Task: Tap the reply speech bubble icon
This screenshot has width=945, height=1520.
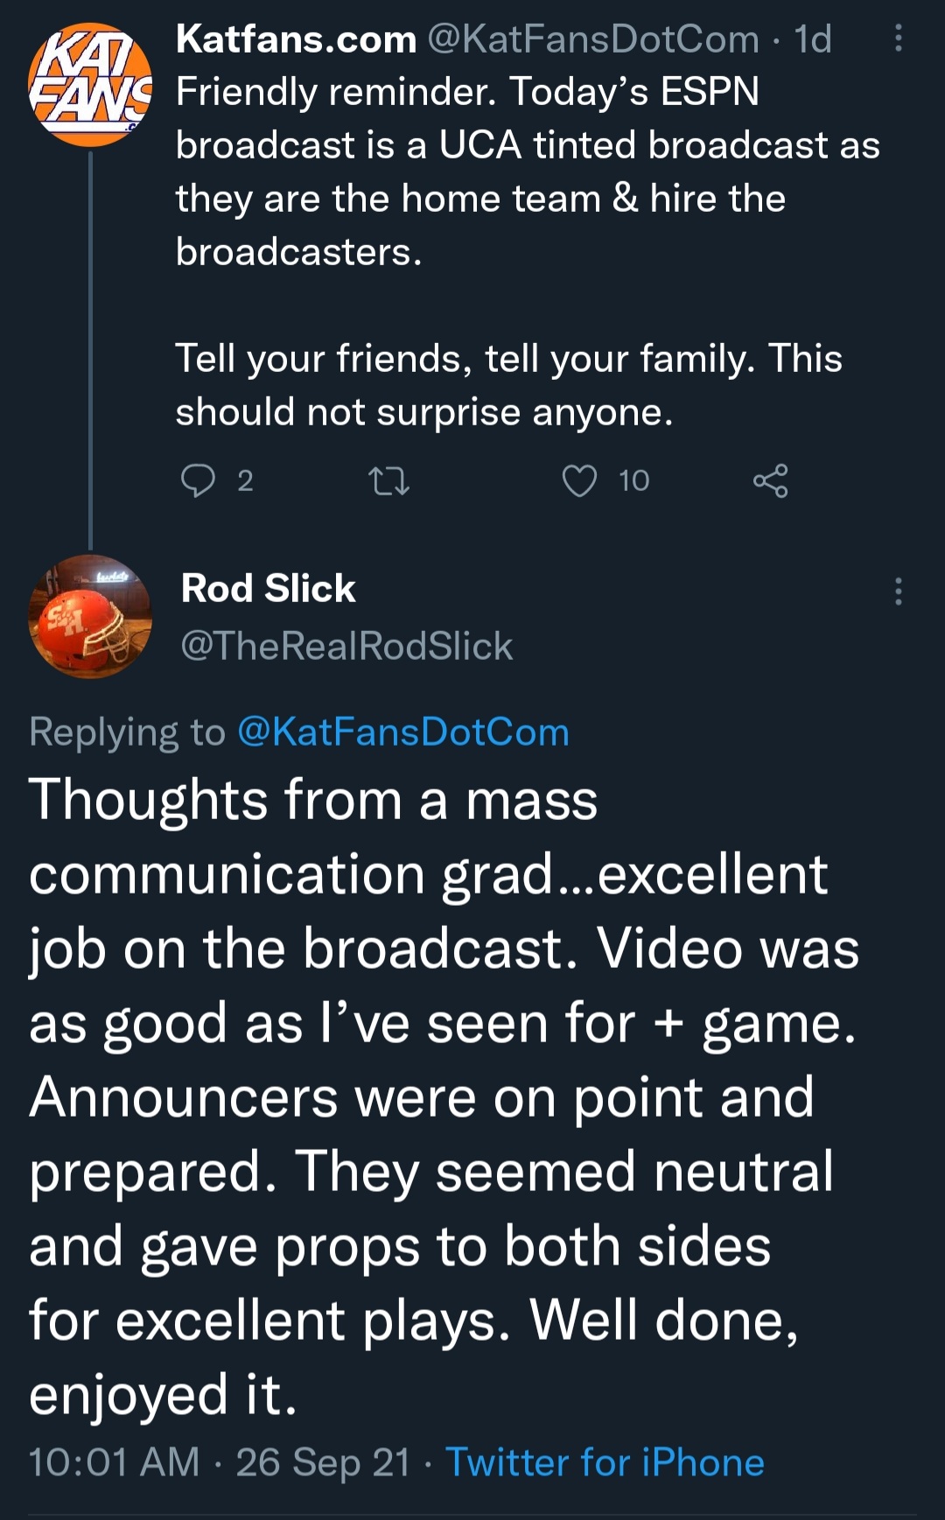Action: [x=198, y=480]
